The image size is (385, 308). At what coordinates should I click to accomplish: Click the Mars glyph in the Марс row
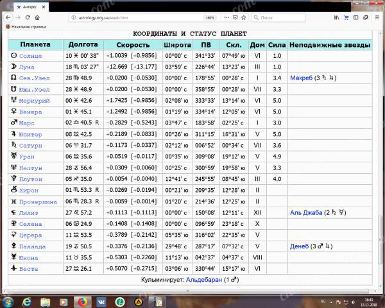(13, 122)
